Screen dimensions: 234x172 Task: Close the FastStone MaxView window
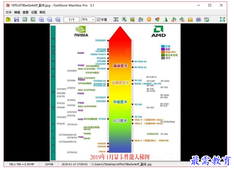(221, 5)
